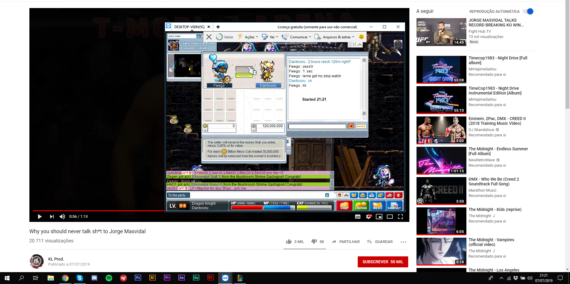Toggle video subtitles button
Image resolution: width=570 pixels, height=284 pixels.
[x=358, y=217]
